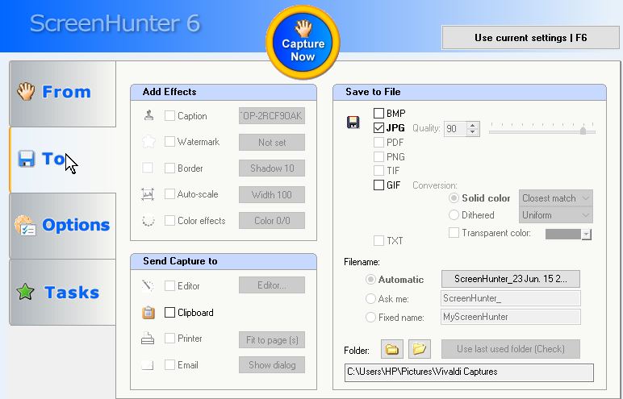Click the Shadow 10 border button
Image resolution: width=623 pixels, height=399 pixels.
point(272,168)
